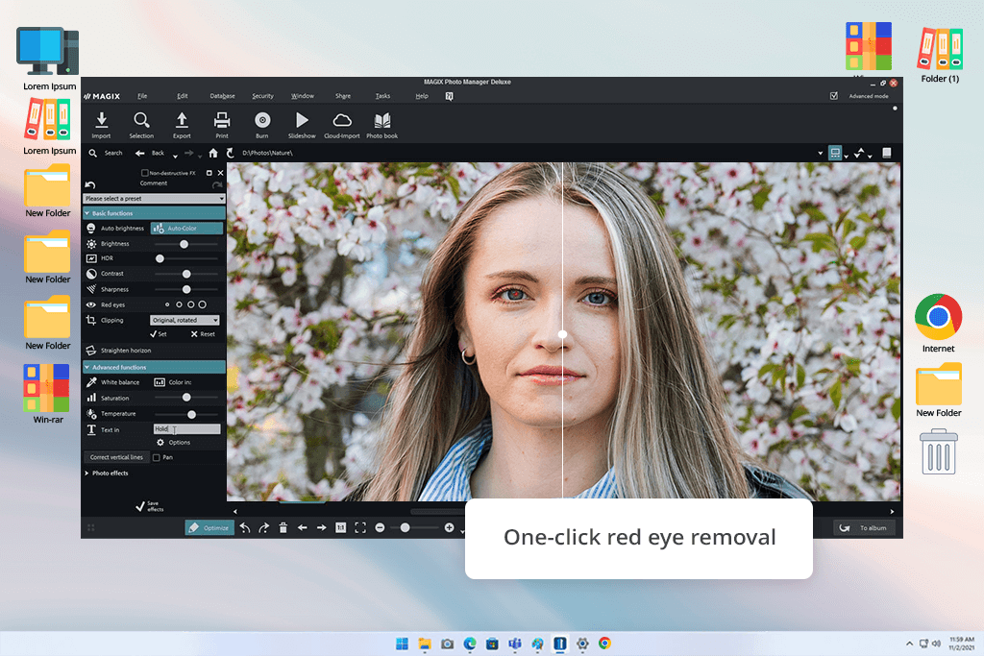Click the Search magnifier icon
The height and width of the screenshot is (656, 984).
[x=93, y=153]
